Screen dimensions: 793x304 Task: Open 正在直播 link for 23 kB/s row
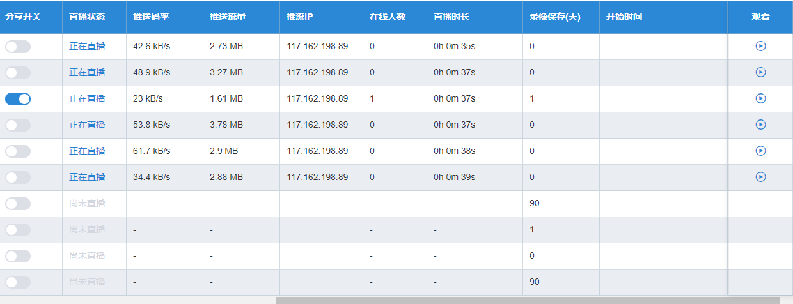coord(87,98)
